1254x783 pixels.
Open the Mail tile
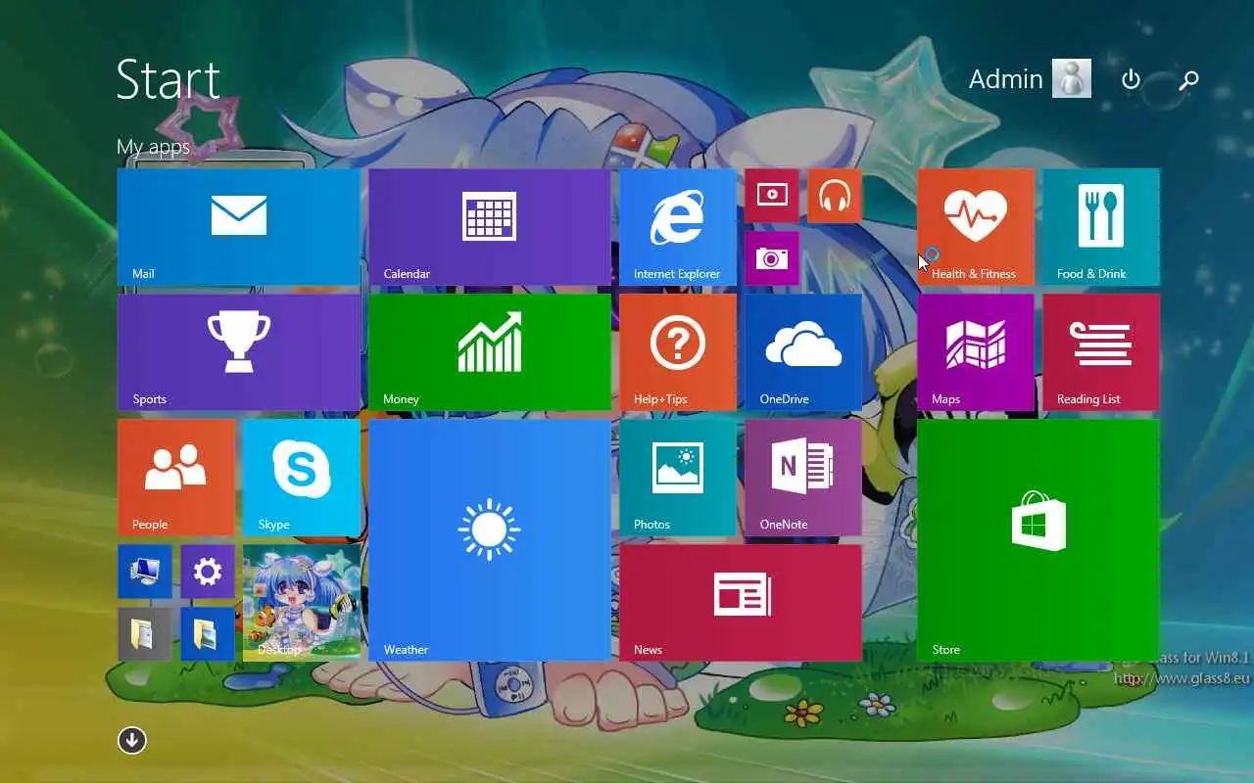click(x=239, y=227)
